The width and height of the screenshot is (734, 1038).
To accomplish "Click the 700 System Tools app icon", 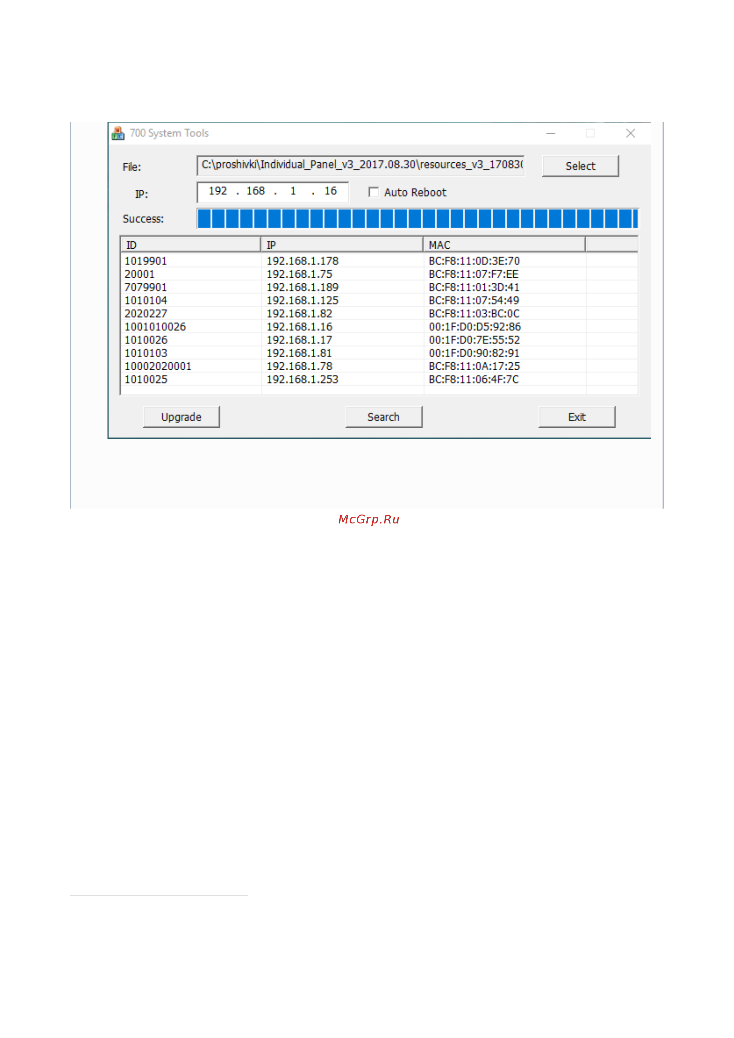I will pos(118,133).
